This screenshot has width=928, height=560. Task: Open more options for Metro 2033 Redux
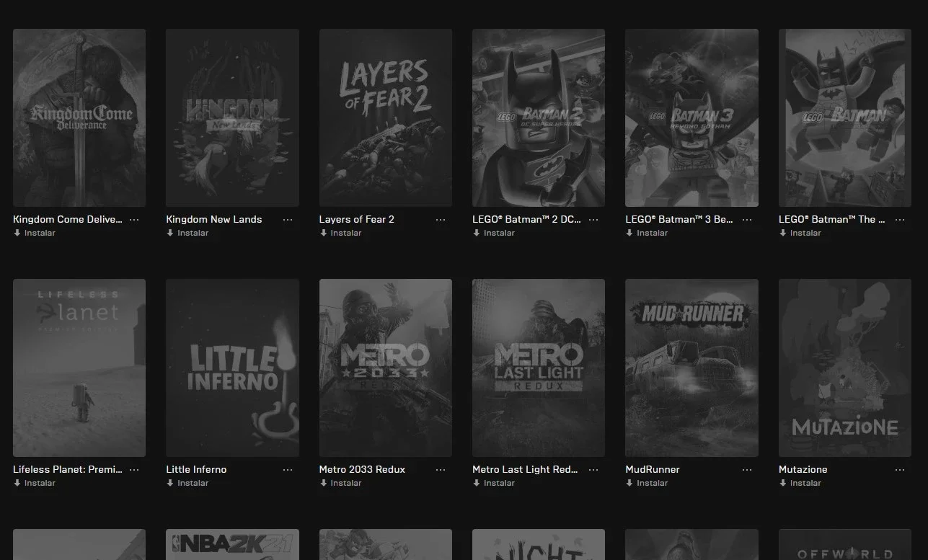441,469
